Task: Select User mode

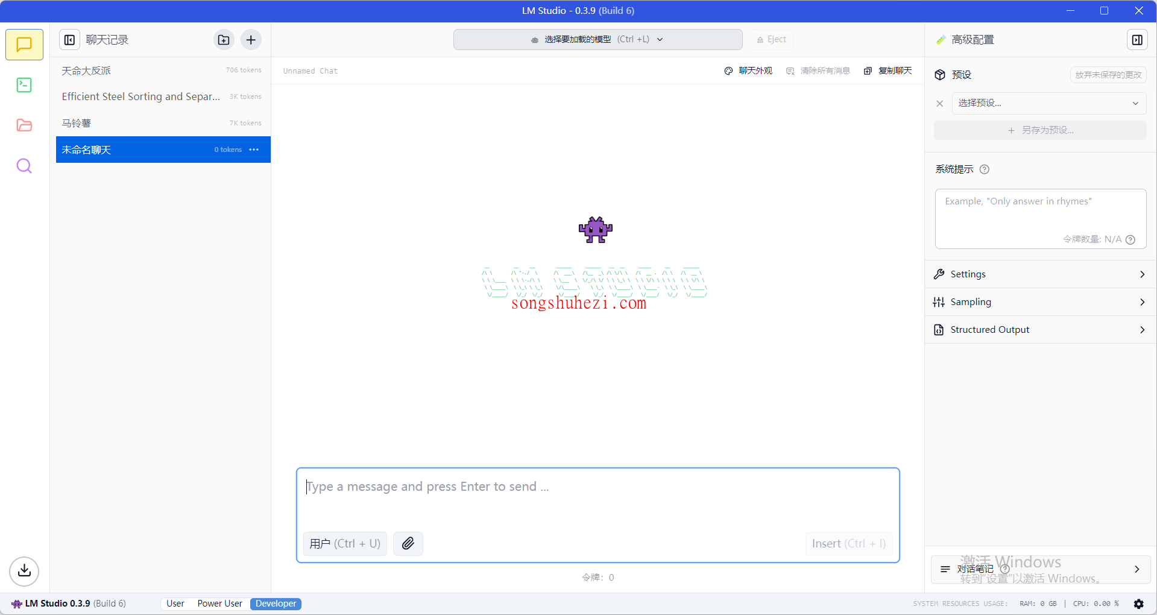Action: coord(175,604)
